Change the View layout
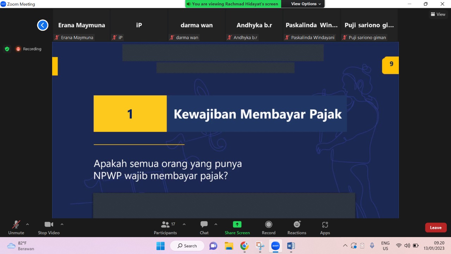The image size is (451, 254). click(438, 14)
